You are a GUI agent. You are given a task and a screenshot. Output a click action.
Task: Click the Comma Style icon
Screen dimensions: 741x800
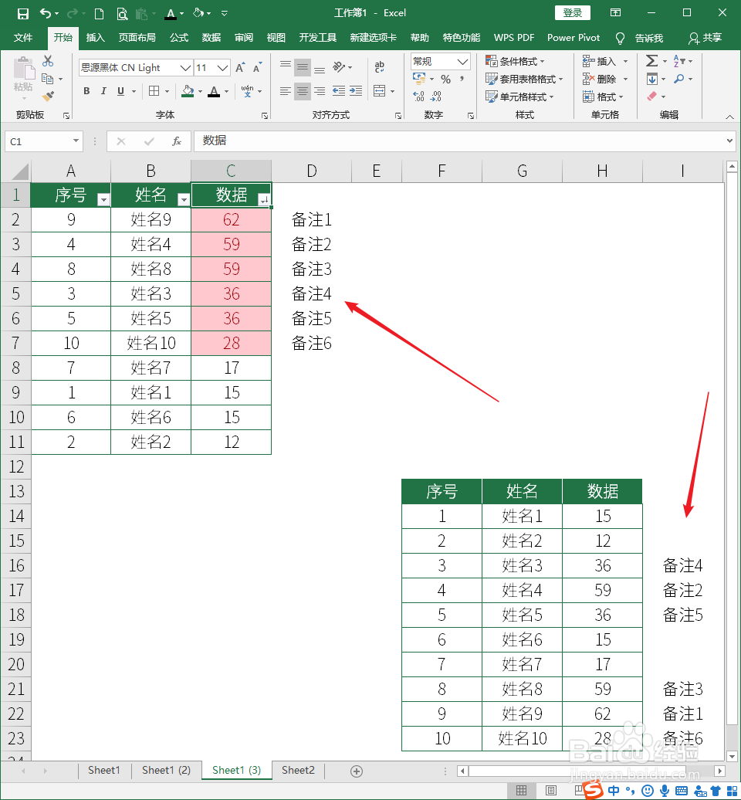pyautogui.click(x=462, y=79)
